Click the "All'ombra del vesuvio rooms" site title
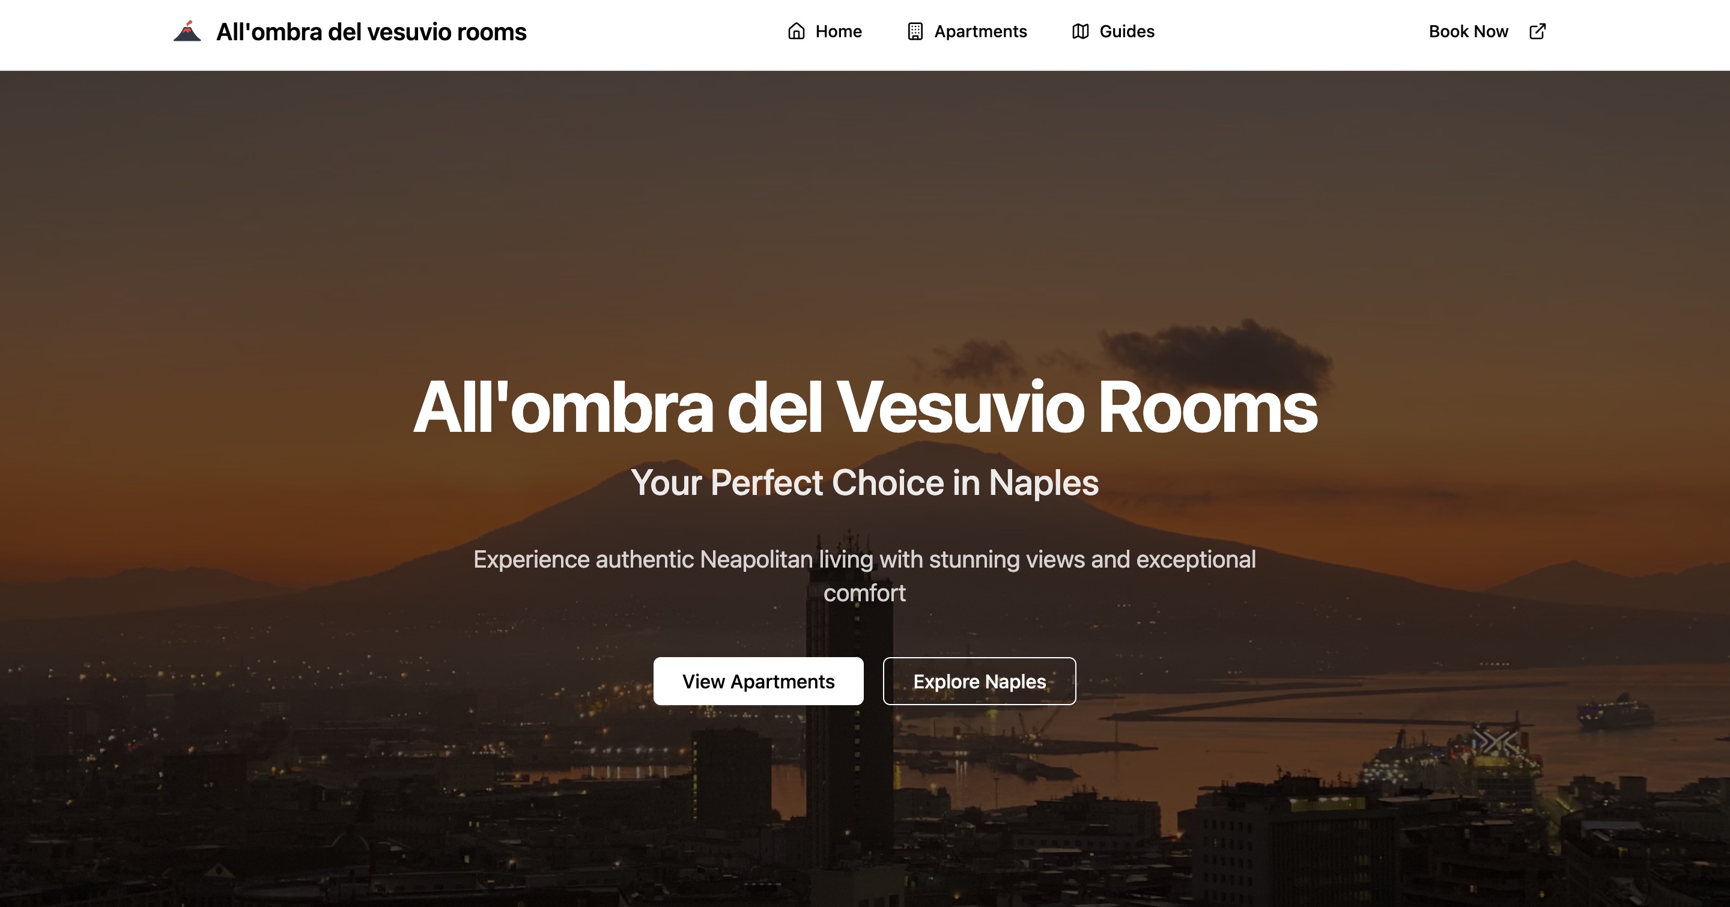This screenshot has height=907, width=1730. tap(371, 32)
